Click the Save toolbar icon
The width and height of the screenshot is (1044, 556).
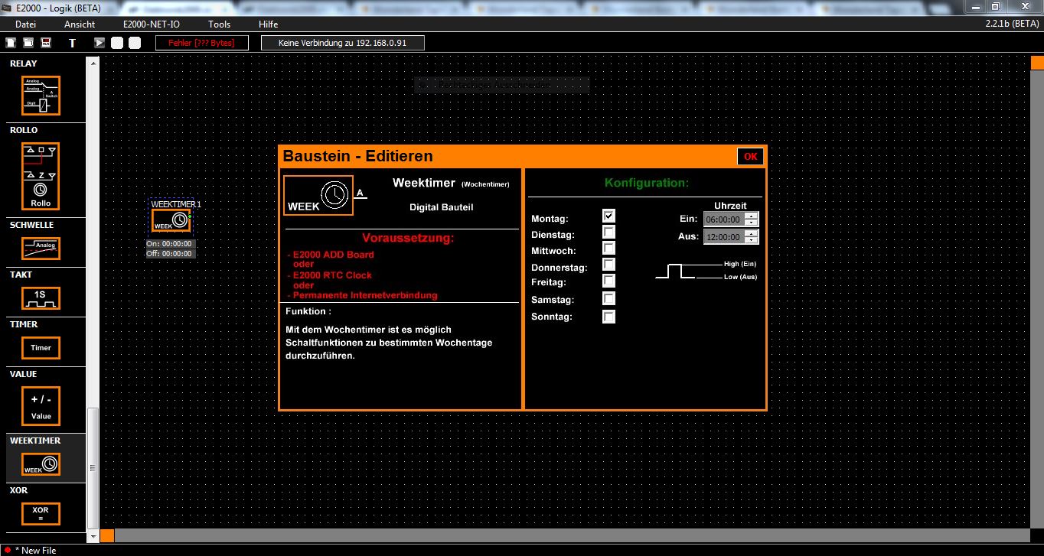tap(46, 43)
